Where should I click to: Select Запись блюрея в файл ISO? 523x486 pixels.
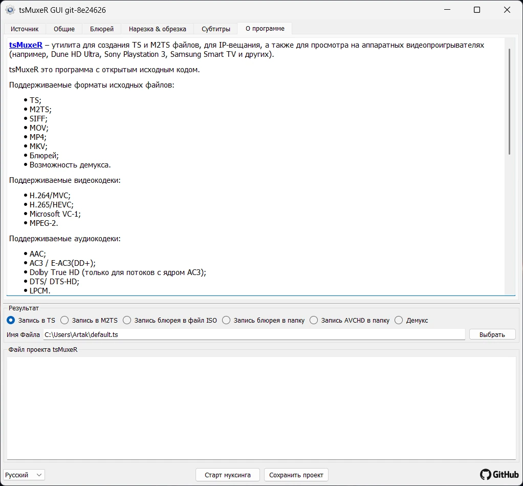click(170, 320)
